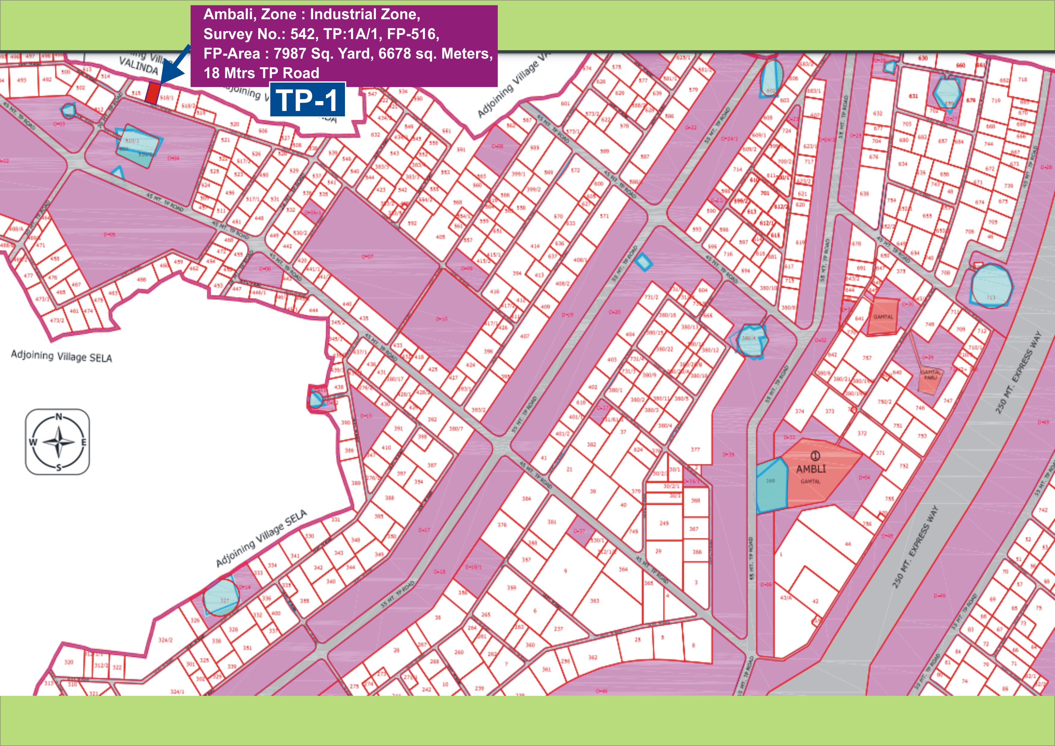The width and height of the screenshot is (1055, 746).
Task: Click zone label D-04
Action: [x=173, y=158]
